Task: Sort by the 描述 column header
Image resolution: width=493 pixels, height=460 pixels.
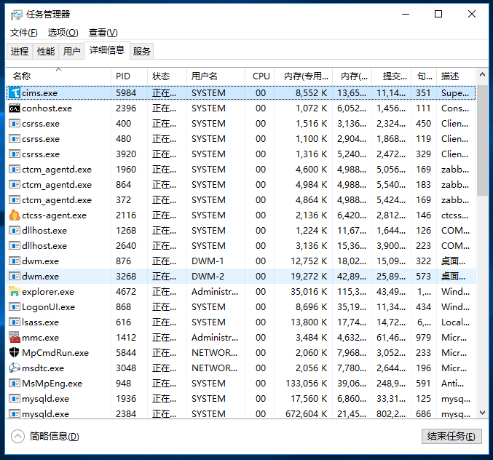Action: coord(456,76)
